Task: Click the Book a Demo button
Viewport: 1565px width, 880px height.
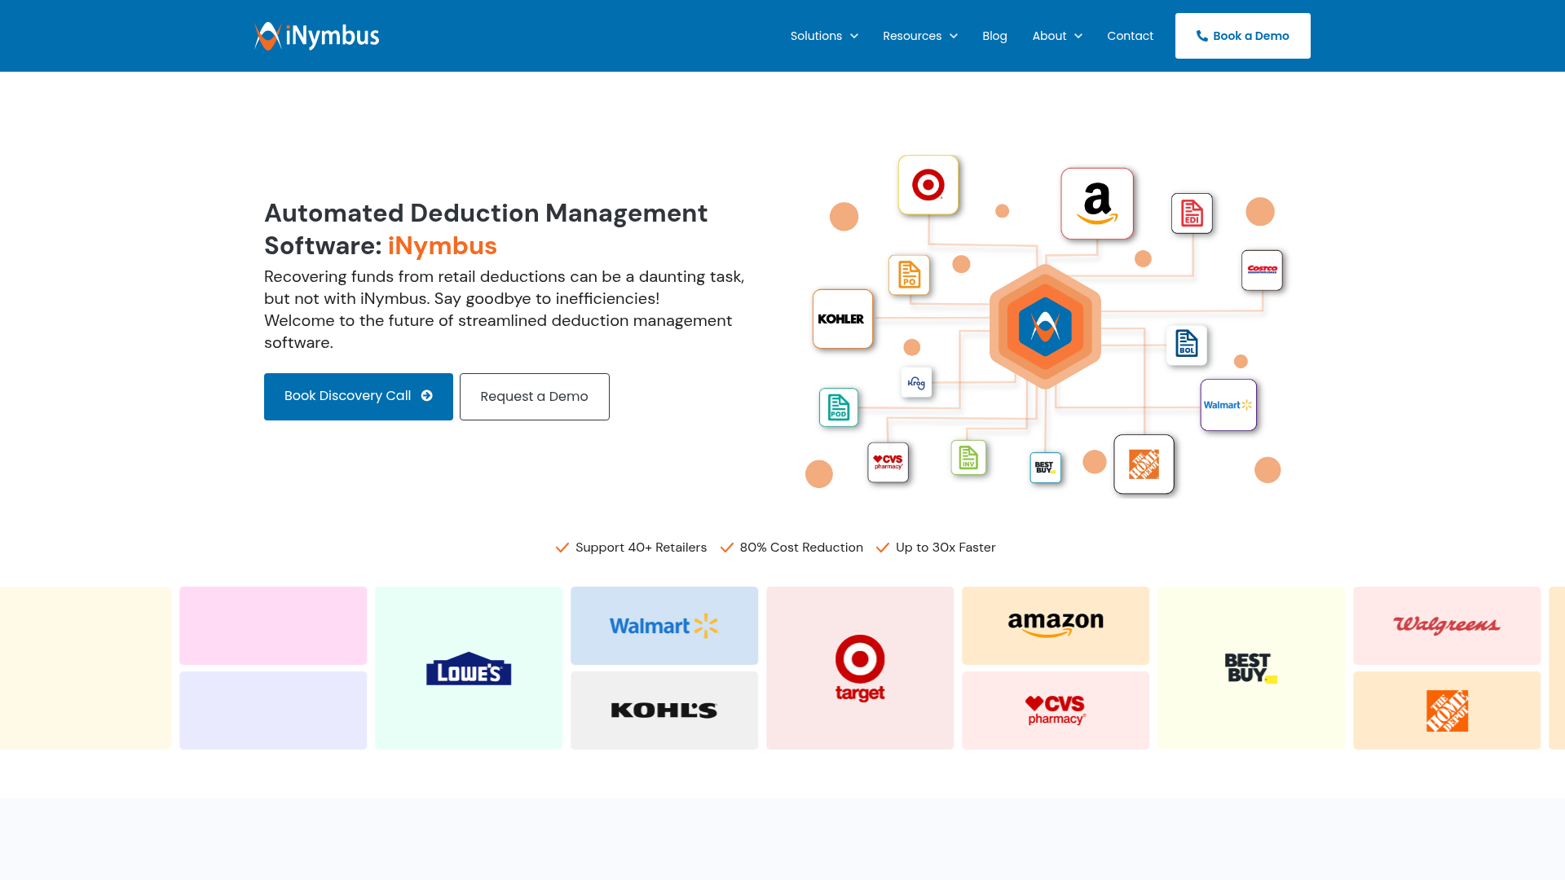Action: 1242,36
